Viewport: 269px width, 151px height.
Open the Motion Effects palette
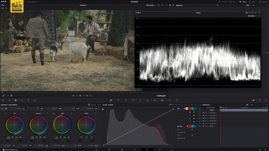click(35, 100)
